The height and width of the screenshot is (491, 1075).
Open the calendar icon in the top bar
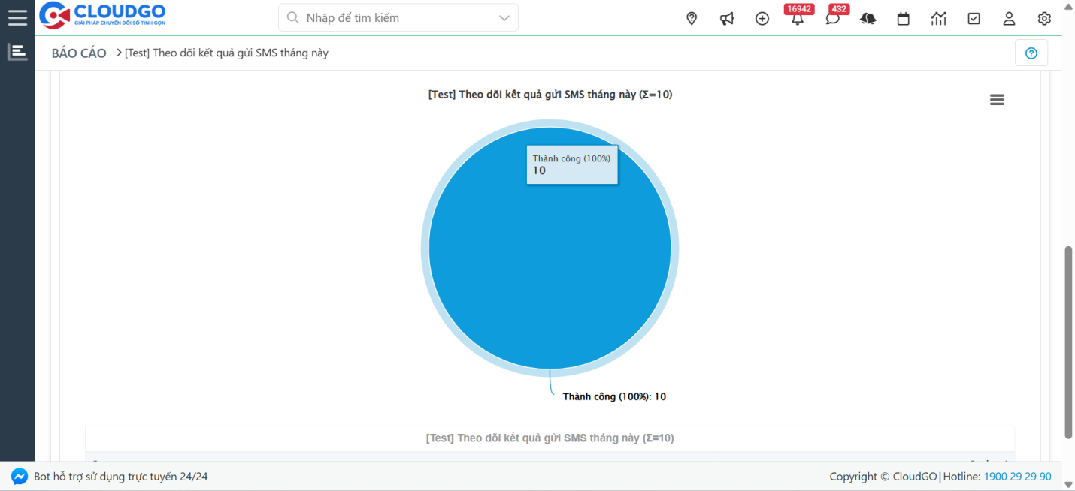903,18
